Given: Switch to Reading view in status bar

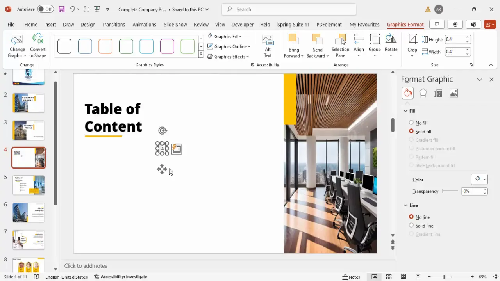Looking at the screenshot, I should pyautogui.click(x=403, y=277).
